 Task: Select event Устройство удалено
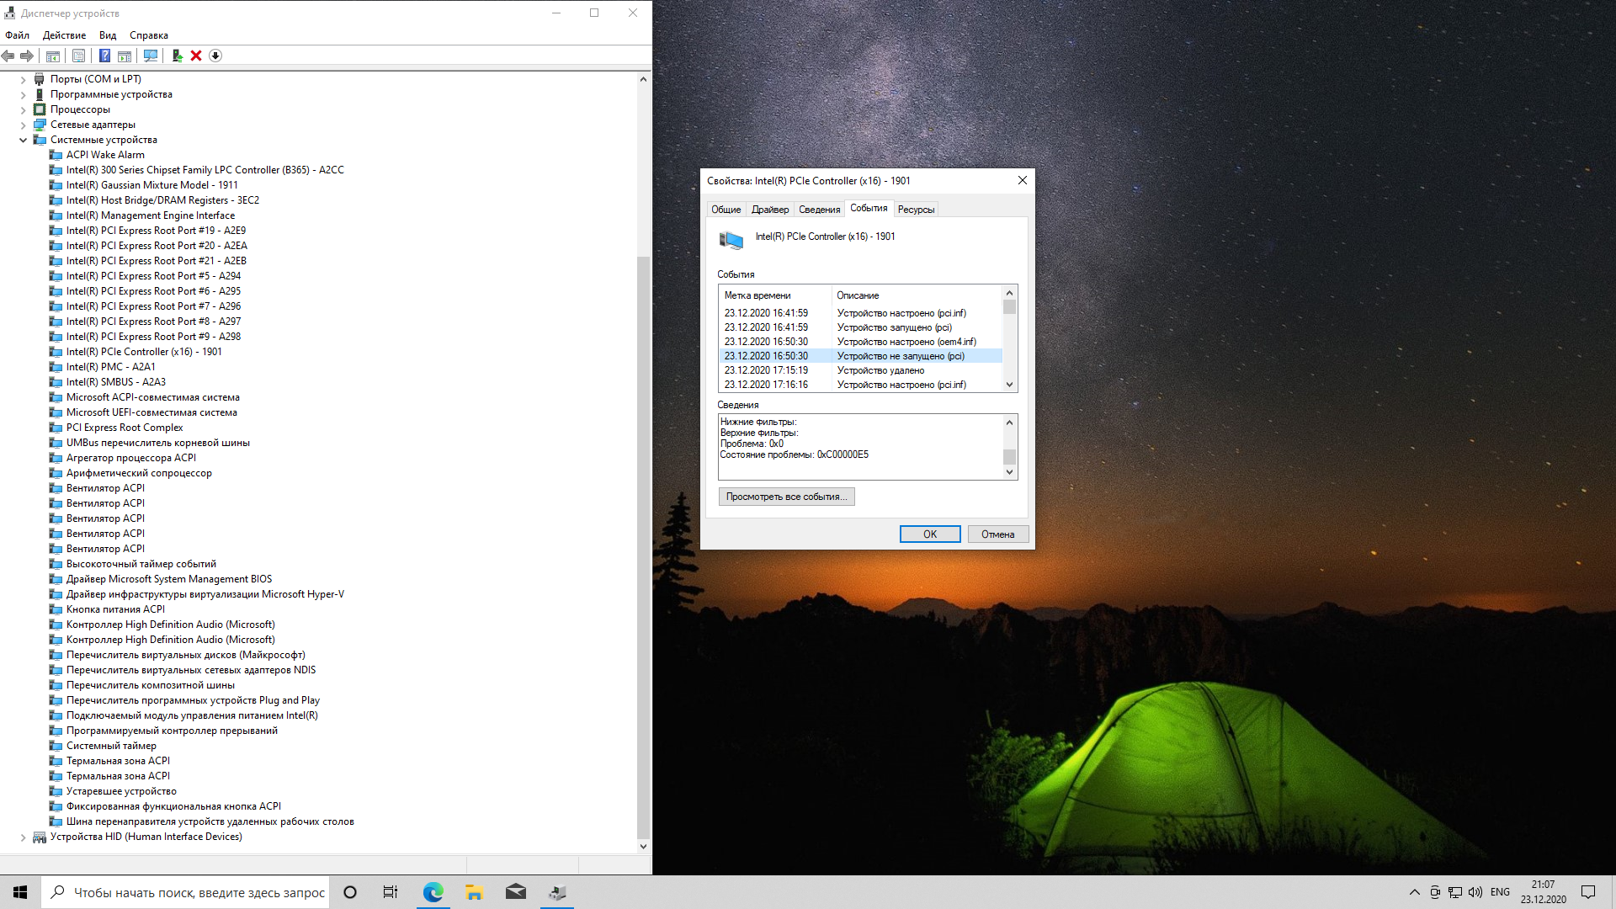click(x=860, y=370)
